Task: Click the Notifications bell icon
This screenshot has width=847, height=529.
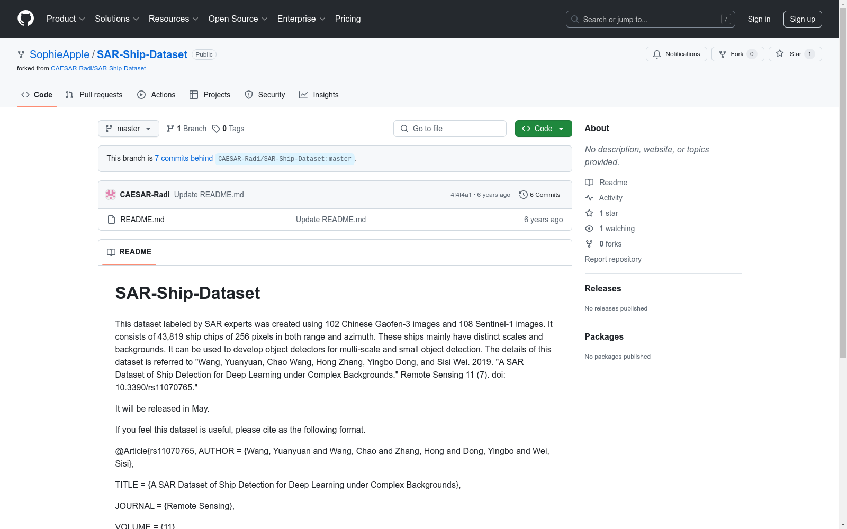Action: click(x=657, y=54)
